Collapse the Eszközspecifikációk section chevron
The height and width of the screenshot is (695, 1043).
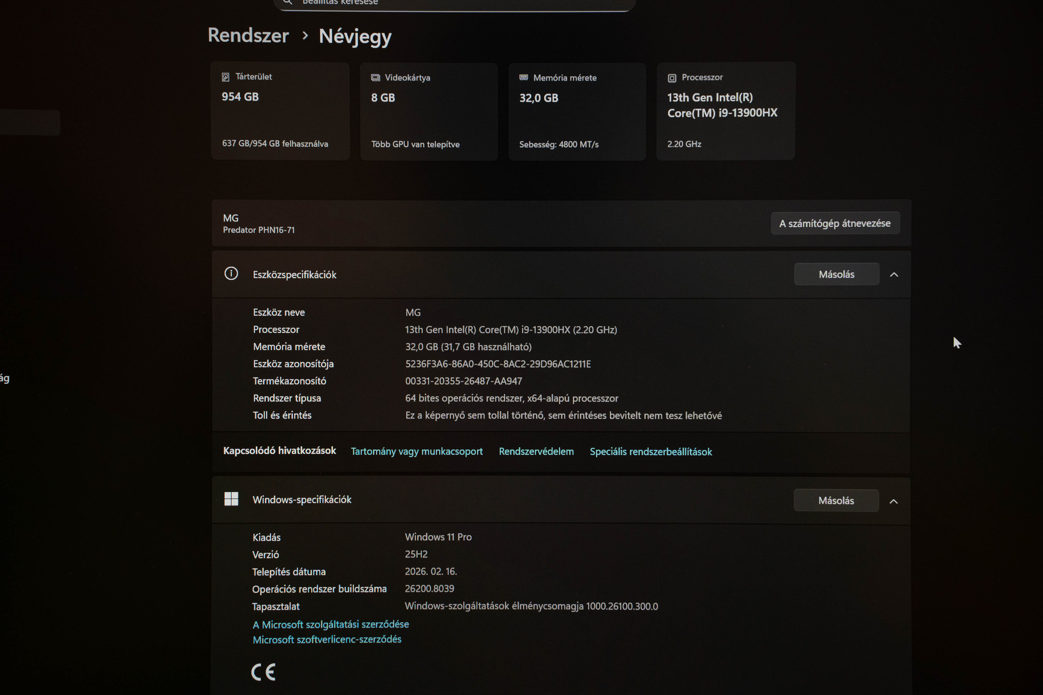pyautogui.click(x=894, y=275)
